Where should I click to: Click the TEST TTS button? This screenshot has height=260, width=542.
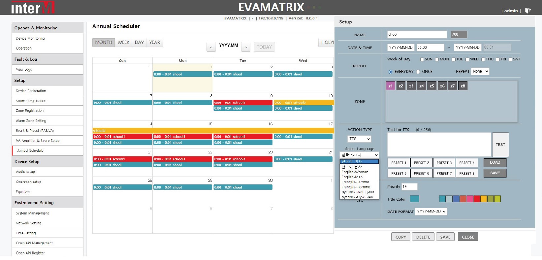pos(500,145)
